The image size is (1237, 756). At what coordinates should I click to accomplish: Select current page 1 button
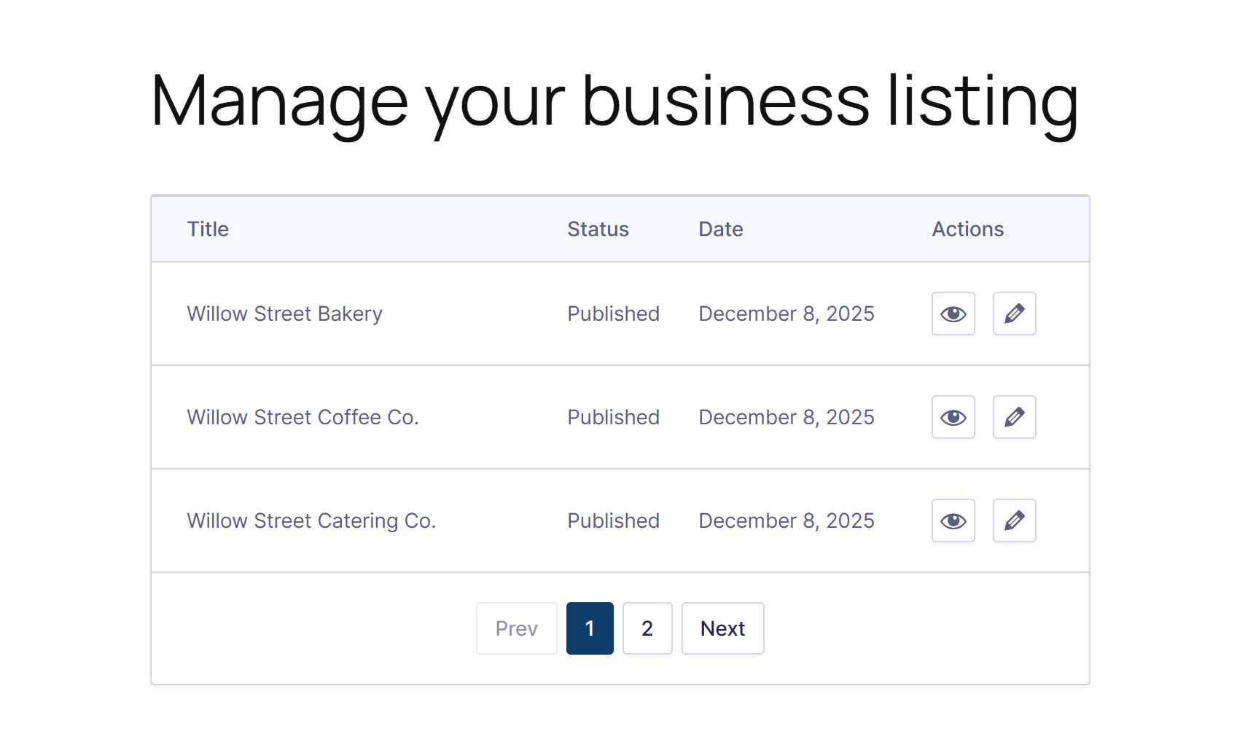coord(590,628)
